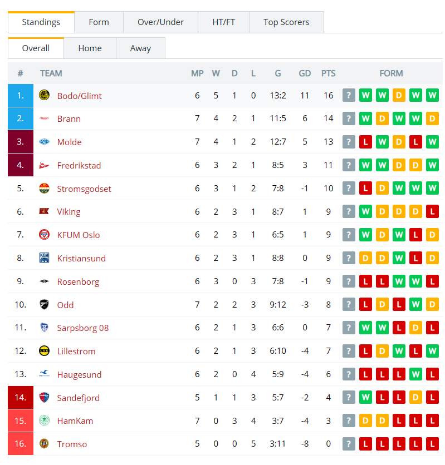Show the Home standings sub-tab
The width and height of the screenshot is (445, 465).
[x=90, y=48]
